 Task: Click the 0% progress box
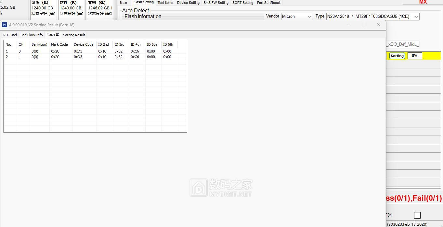[x=415, y=56]
